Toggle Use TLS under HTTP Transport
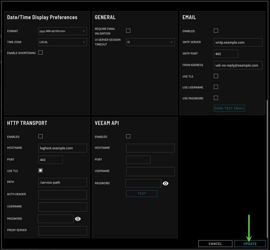This screenshot has width=270, height=250. (x=41, y=170)
